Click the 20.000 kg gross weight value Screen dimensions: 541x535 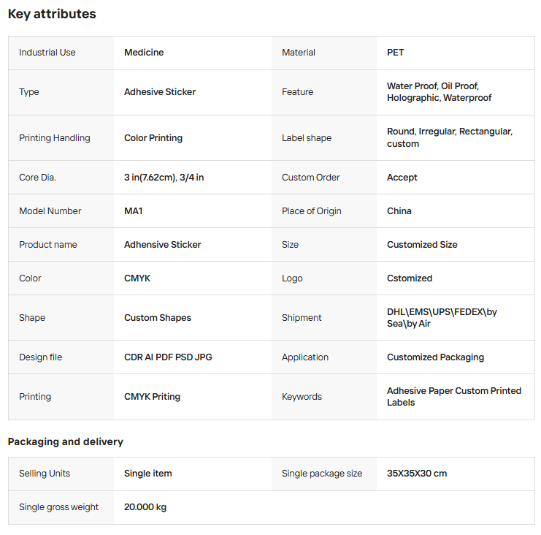pos(145,507)
